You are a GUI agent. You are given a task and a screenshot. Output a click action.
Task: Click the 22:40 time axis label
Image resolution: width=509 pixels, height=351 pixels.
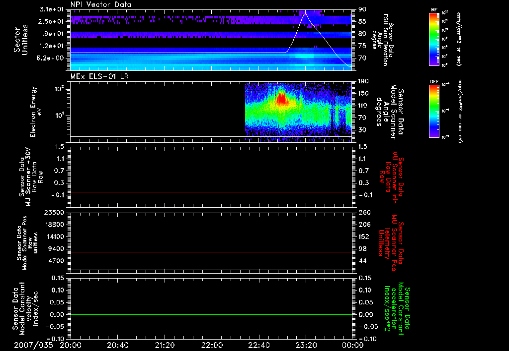258,345
